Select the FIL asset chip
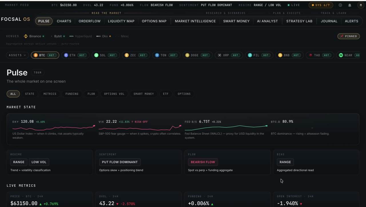The height and width of the screenshot is (207, 366). [259, 55]
